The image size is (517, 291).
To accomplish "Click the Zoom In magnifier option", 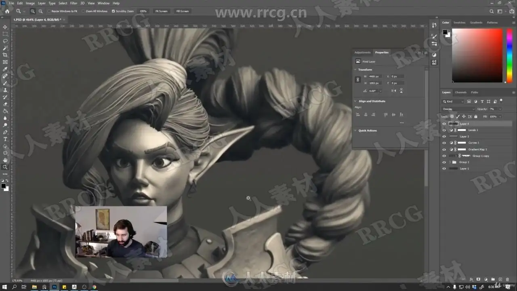I will pos(33,11).
